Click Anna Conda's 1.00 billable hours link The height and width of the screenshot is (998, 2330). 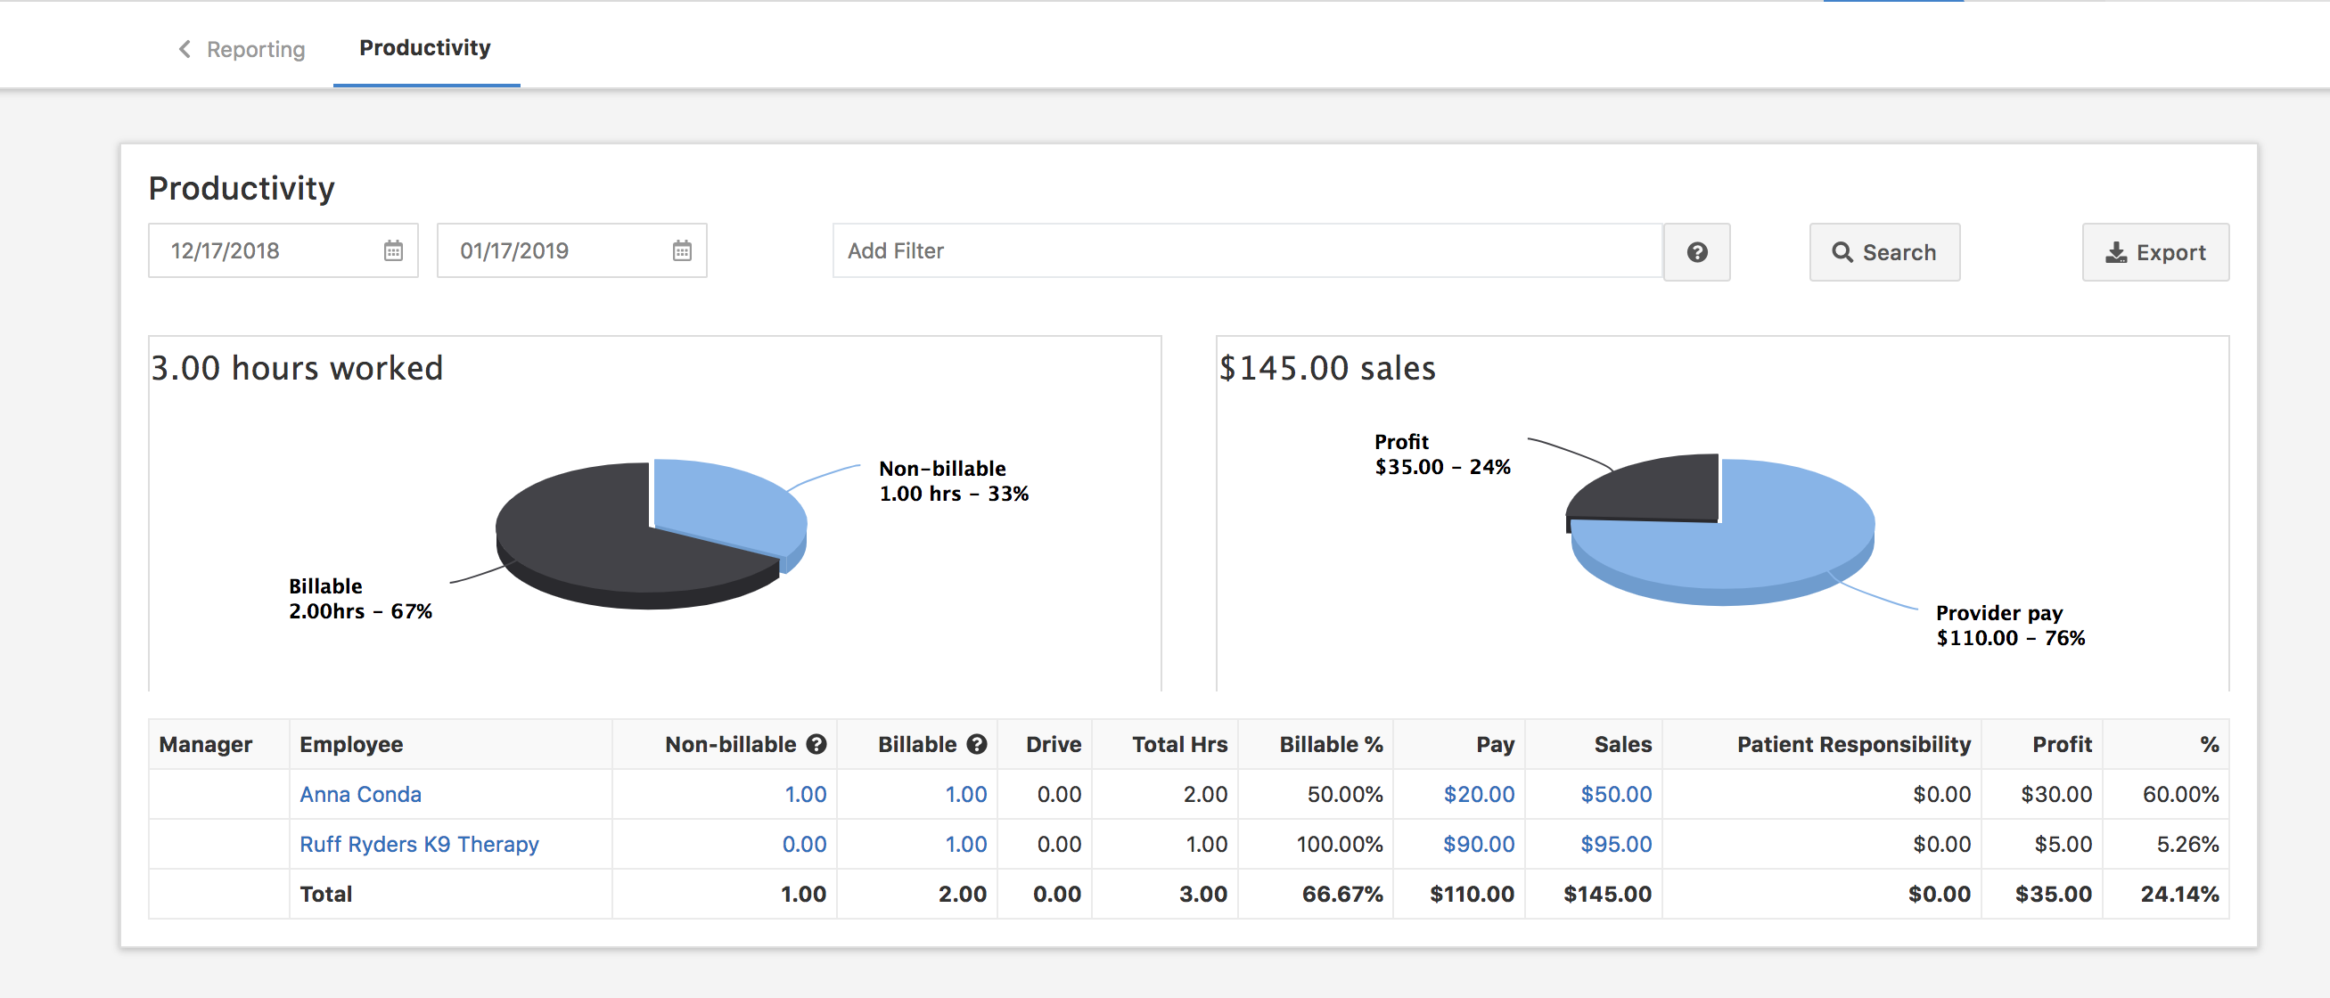(965, 795)
